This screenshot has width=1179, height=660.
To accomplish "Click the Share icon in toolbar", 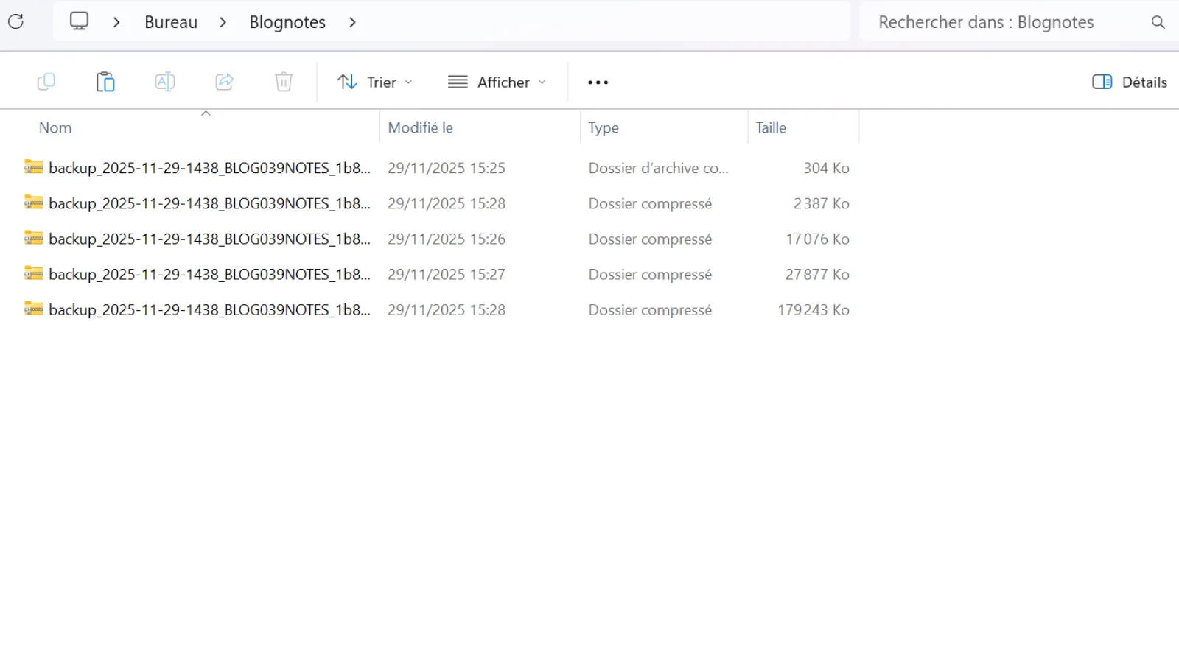I will pos(225,82).
